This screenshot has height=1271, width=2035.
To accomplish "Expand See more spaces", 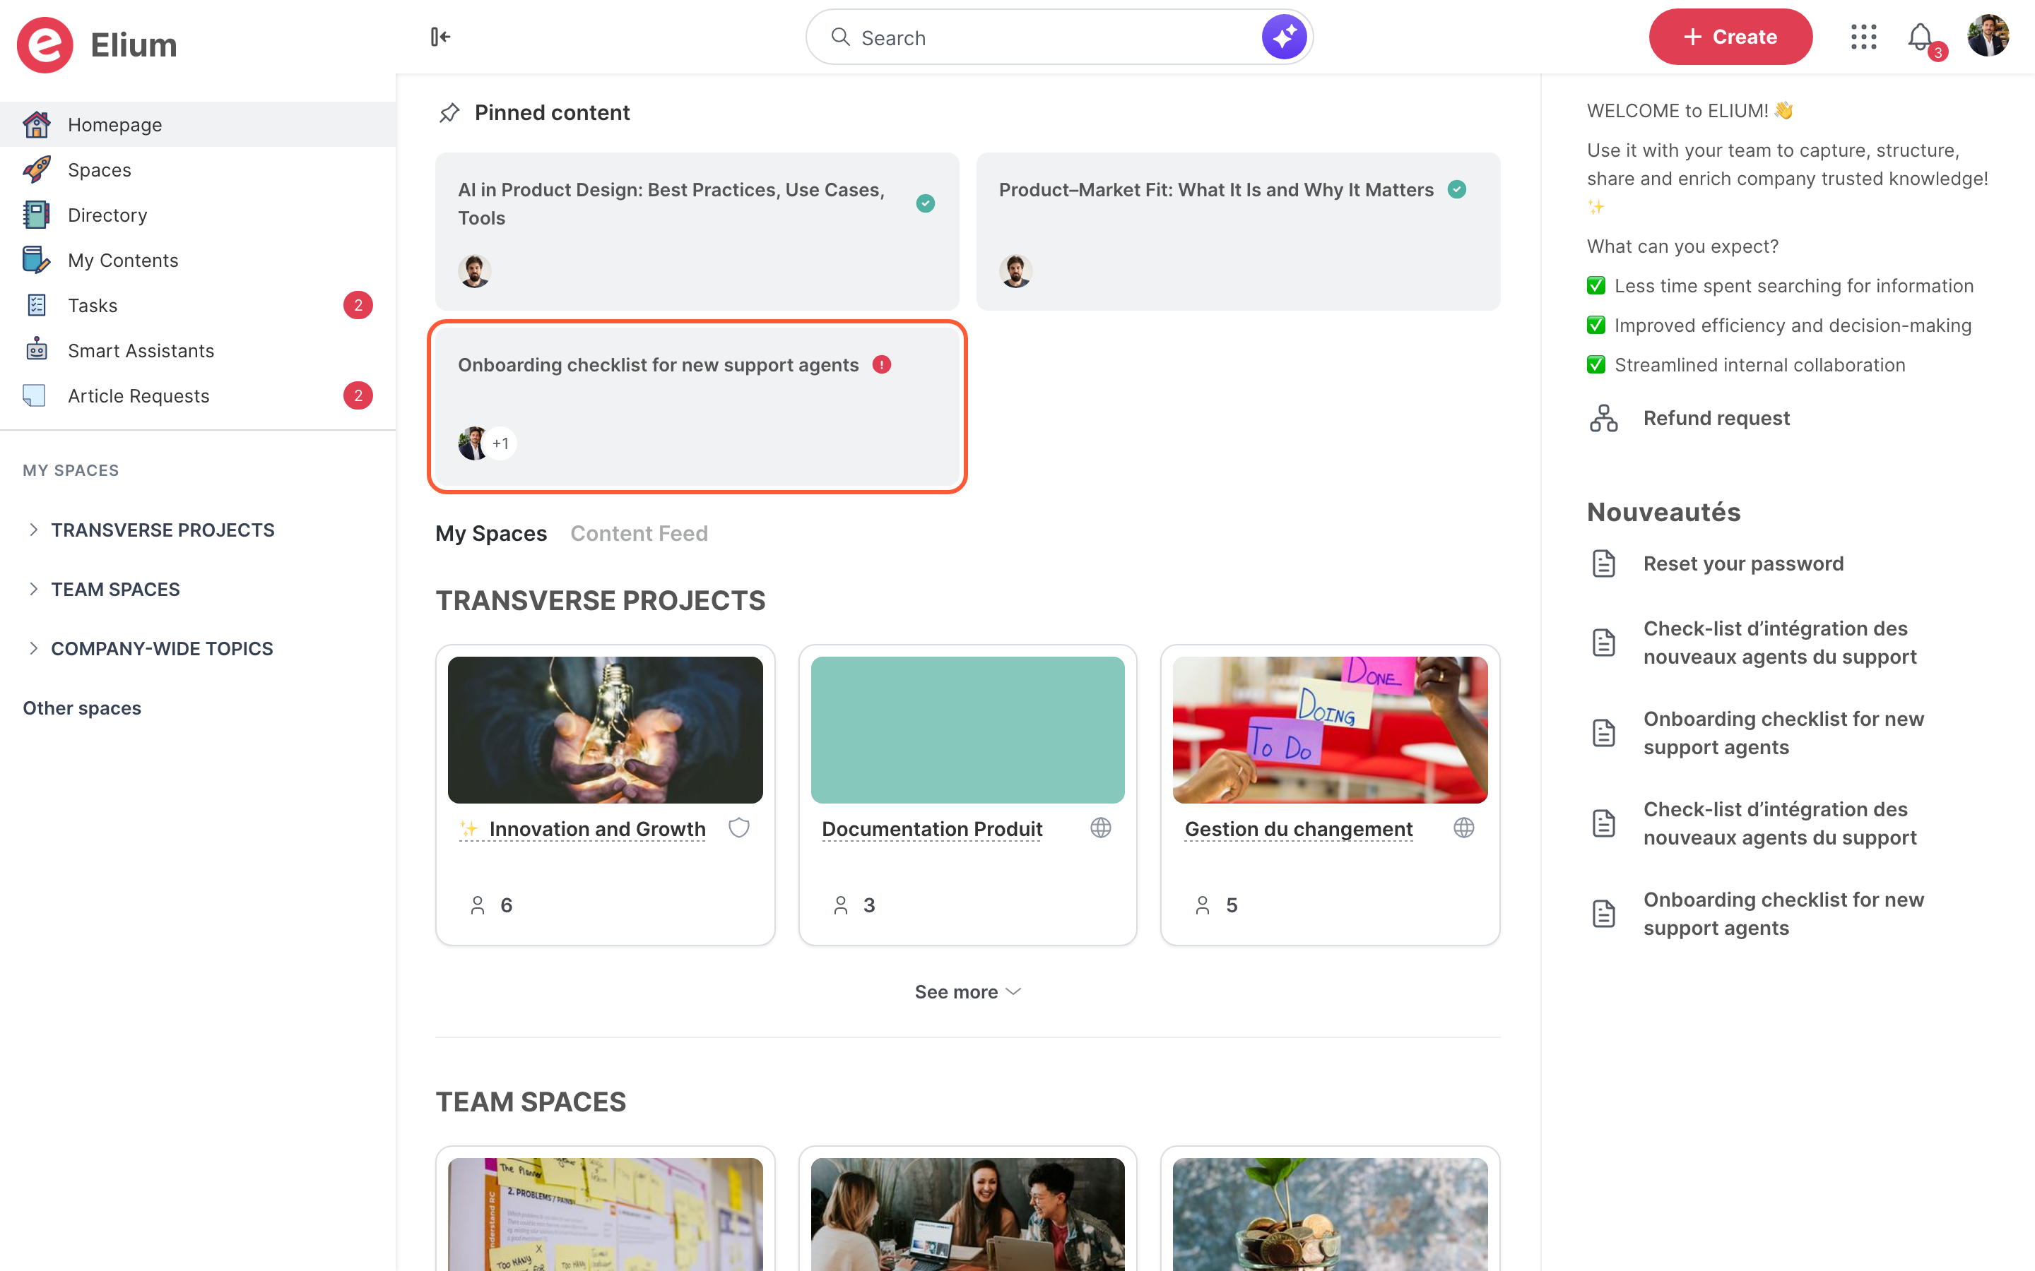I will (968, 992).
